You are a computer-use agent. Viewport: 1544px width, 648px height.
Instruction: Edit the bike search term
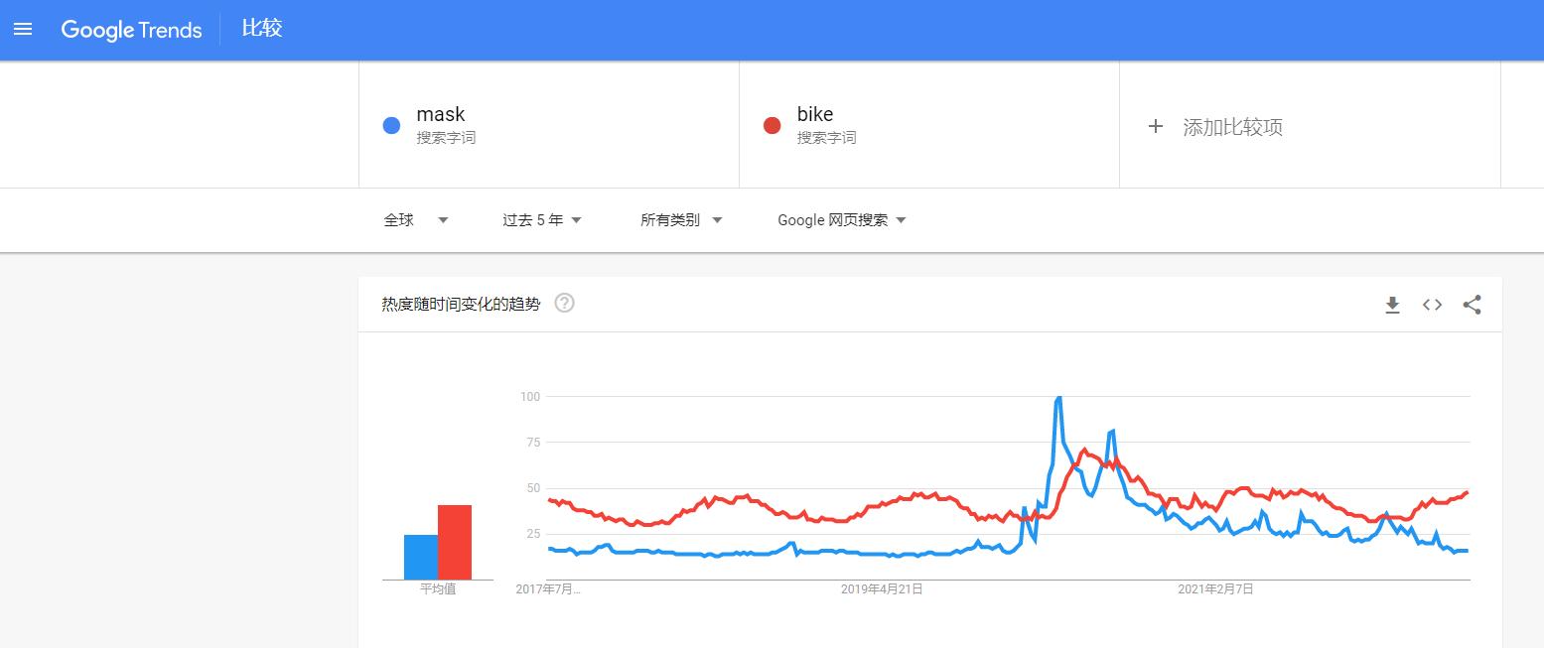click(815, 114)
